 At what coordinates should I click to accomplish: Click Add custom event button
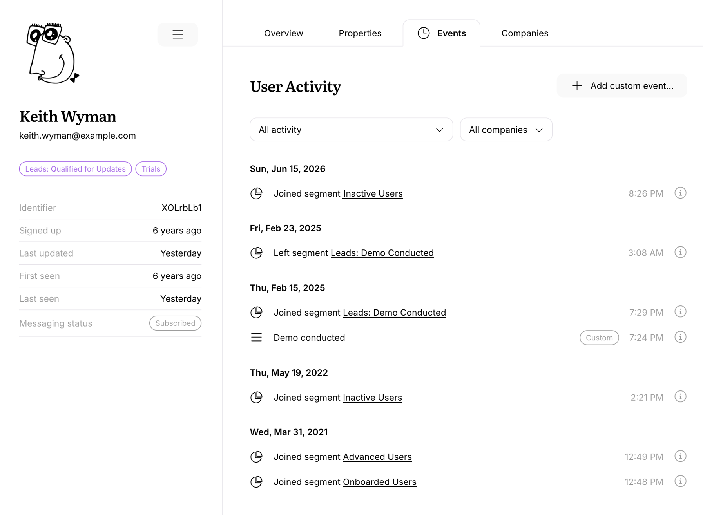(x=621, y=86)
